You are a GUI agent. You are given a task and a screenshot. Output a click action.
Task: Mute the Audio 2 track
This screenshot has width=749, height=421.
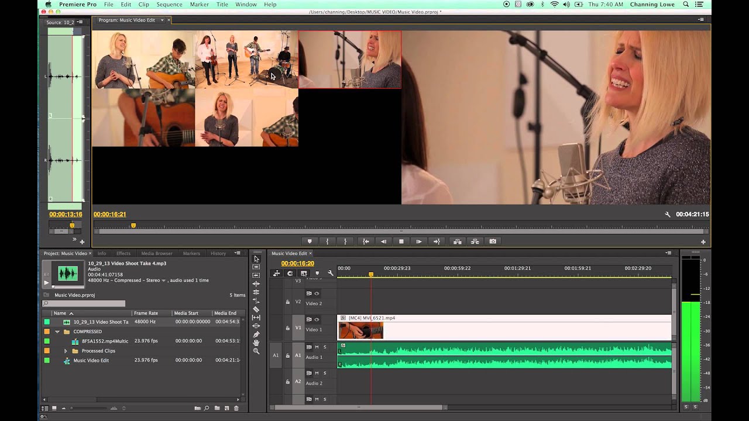click(317, 373)
